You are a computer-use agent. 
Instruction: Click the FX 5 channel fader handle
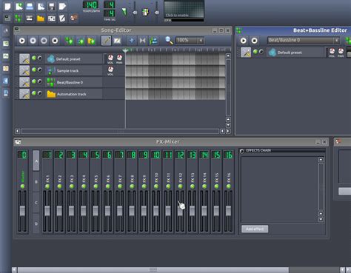pos(96,211)
